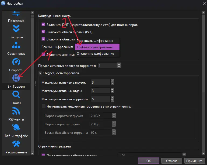The height and width of the screenshot is (165, 207).
Task: Open the Speed (Скорость) gauge icon
Action: click(x=16, y=62)
